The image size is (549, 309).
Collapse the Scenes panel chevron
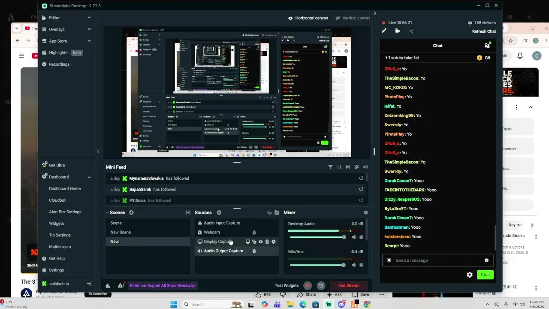click(107, 212)
